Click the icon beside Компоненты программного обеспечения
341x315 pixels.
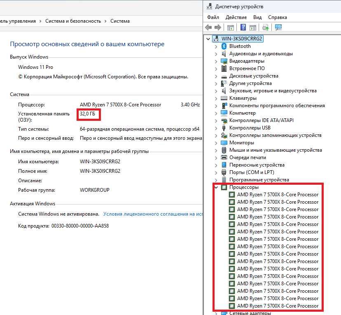coord(224,106)
